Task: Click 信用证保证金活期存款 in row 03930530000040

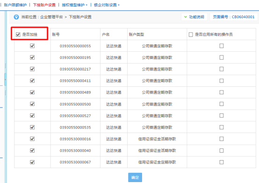Action: click(157, 150)
